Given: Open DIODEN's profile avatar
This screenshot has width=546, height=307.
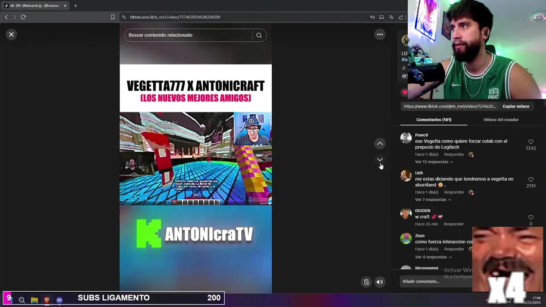Looking at the screenshot, I should 406,213.
